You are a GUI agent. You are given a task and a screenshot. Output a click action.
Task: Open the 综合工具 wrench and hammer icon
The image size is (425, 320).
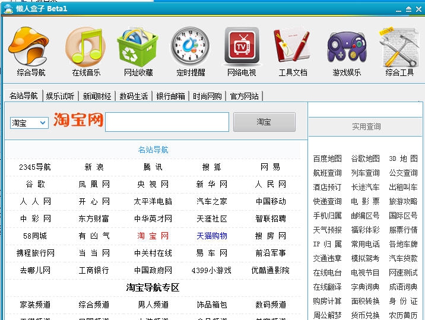(x=399, y=47)
